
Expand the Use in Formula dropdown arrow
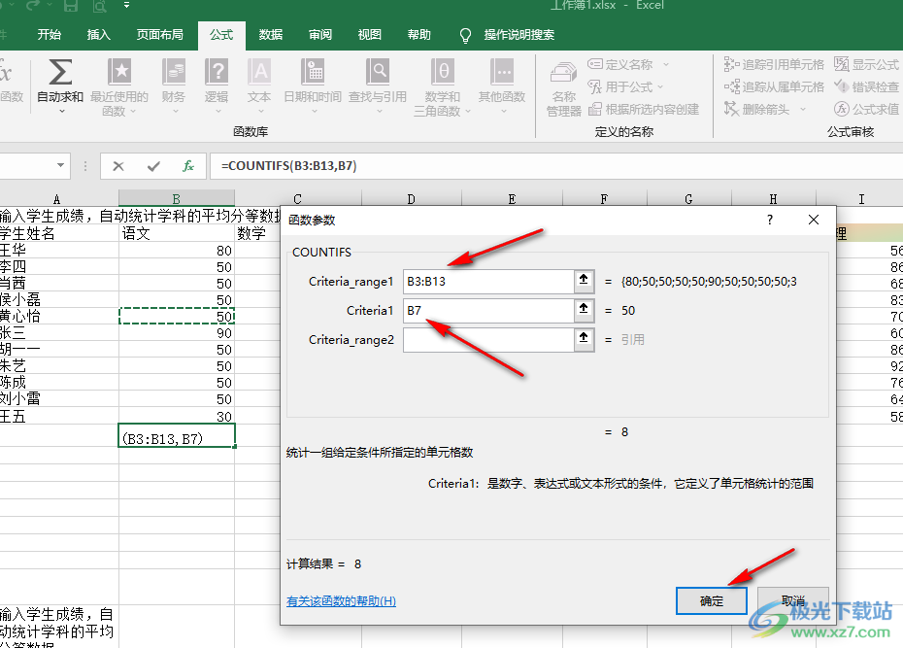click(660, 87)
